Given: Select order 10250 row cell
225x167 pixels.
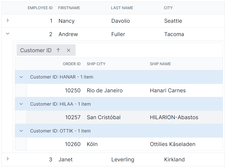Looking at the screenshot, I should 73,91.
